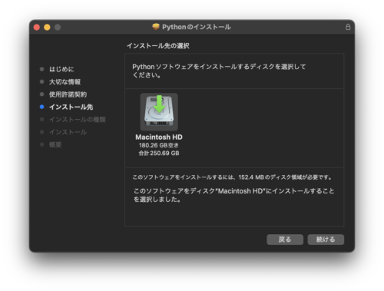The image size is (384, 291).
Task: Select the 大切な情報 step
Action: [65, 82]
